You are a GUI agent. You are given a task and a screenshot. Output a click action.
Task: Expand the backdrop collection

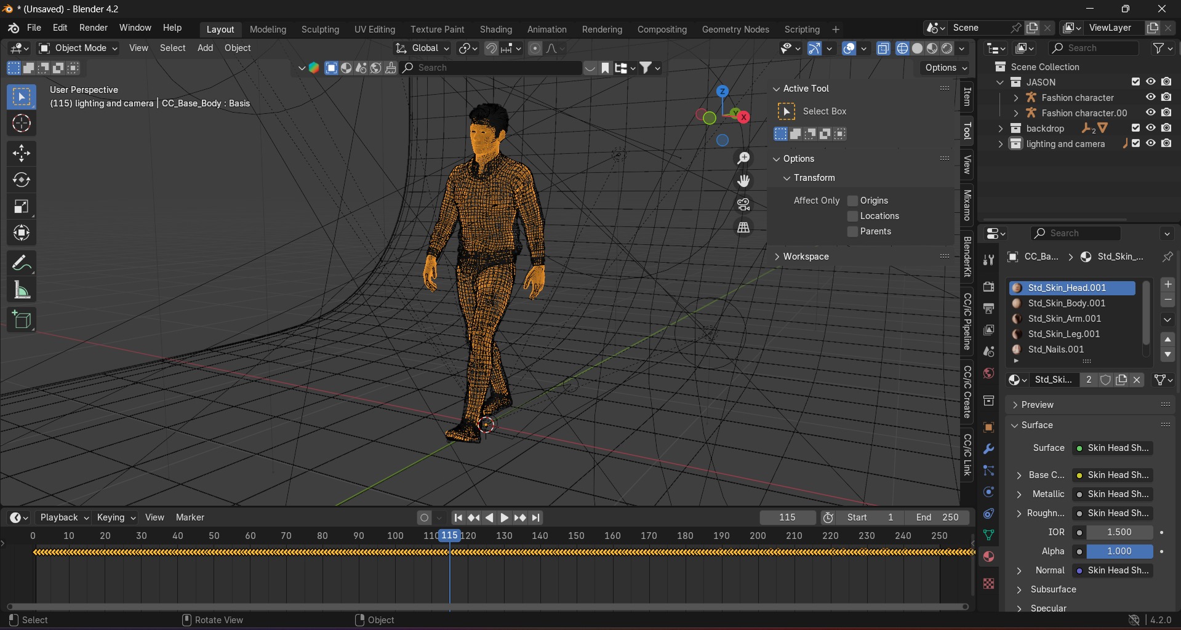click(x=1000, y=129)
